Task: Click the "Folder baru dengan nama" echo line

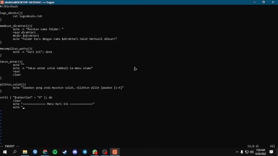Action: click(65, 39)
